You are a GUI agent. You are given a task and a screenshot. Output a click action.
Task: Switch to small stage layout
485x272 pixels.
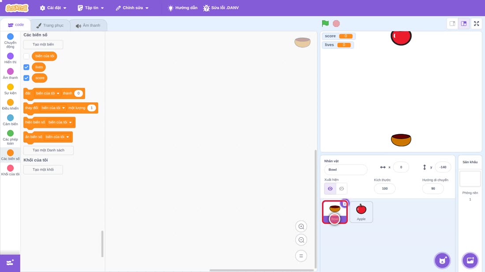pyautogui.click(x=452, y=23)
